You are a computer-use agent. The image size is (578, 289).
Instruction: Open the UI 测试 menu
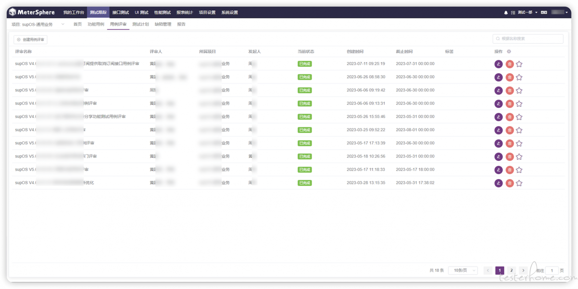click(141, 13)
